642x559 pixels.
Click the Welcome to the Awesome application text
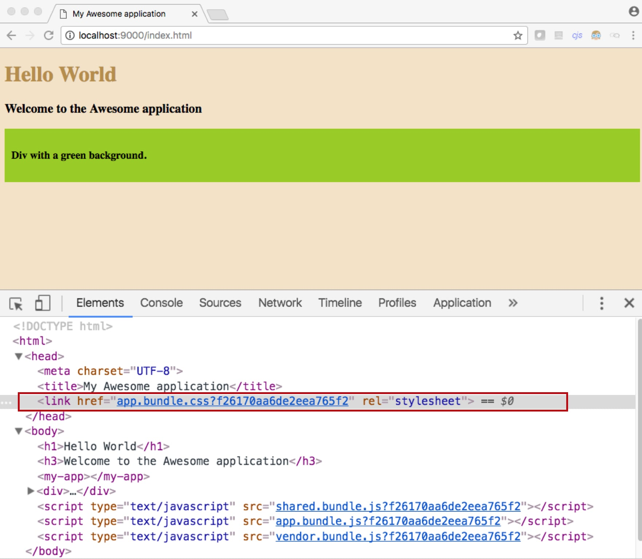103,109
